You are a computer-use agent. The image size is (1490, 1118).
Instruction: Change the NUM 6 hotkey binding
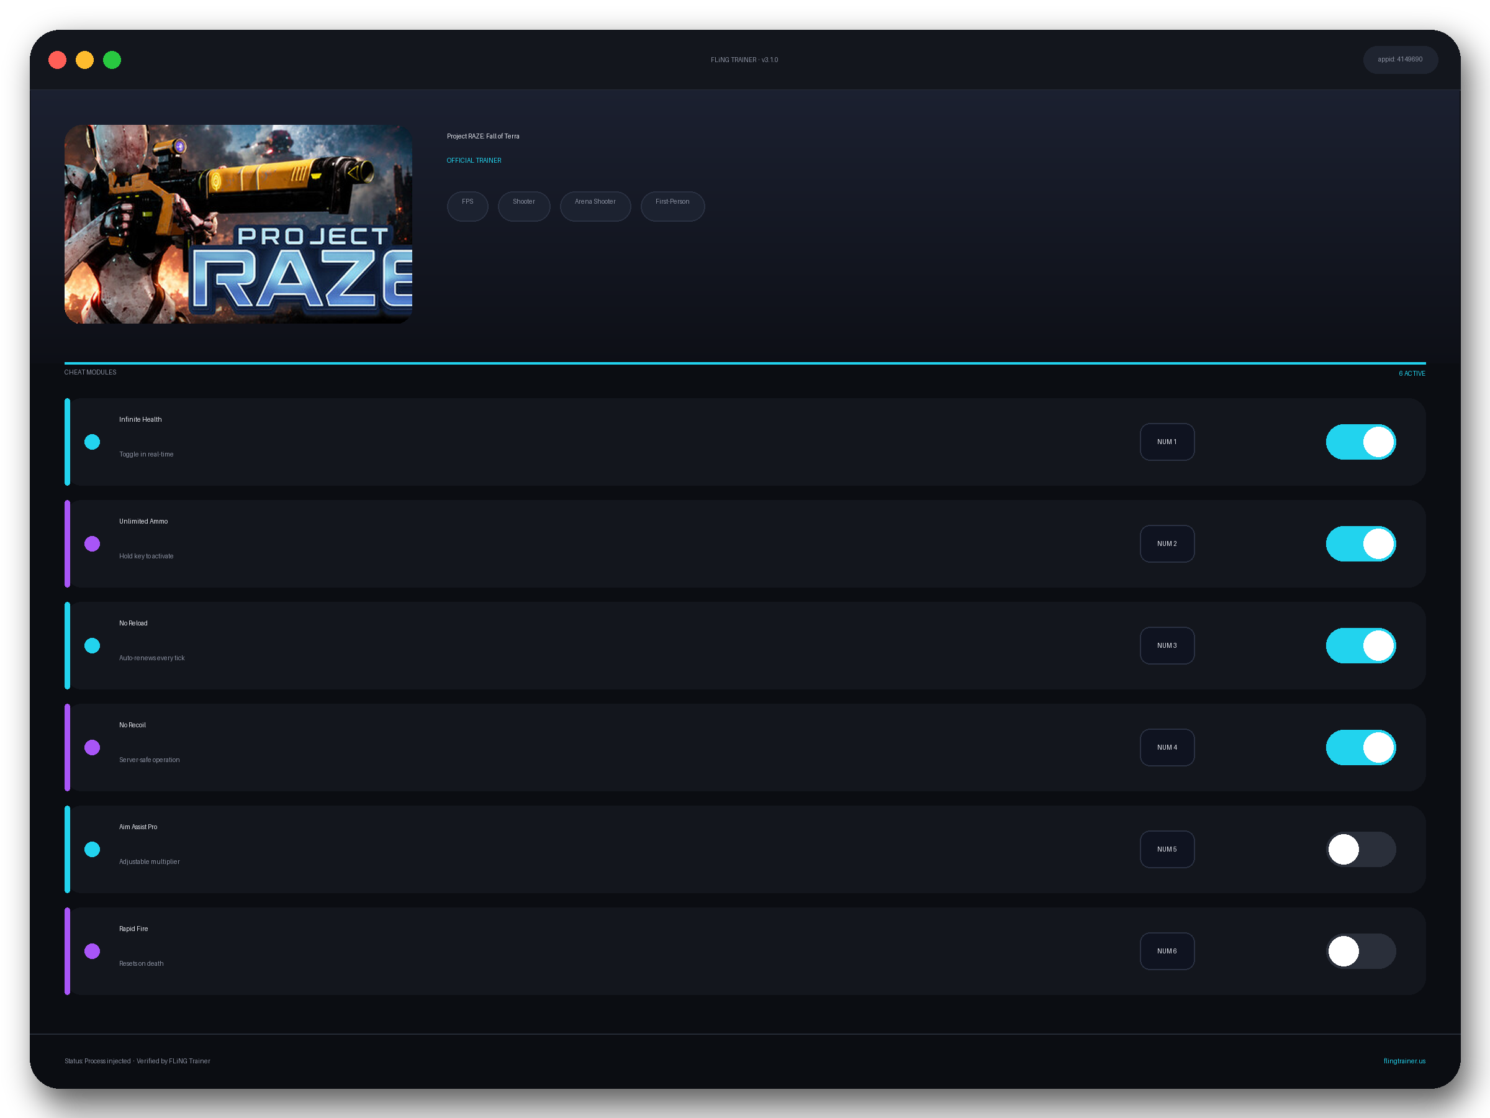click(x=1167, y=950)
